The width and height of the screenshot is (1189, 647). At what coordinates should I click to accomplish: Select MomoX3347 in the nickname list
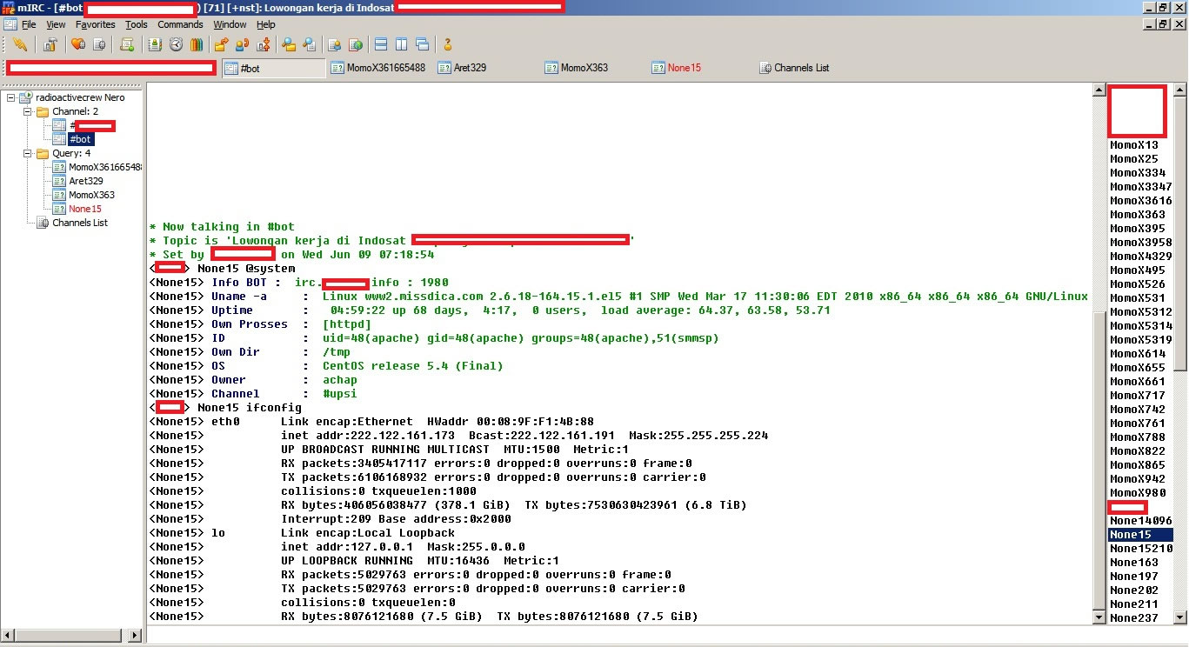coord(1141,187)
